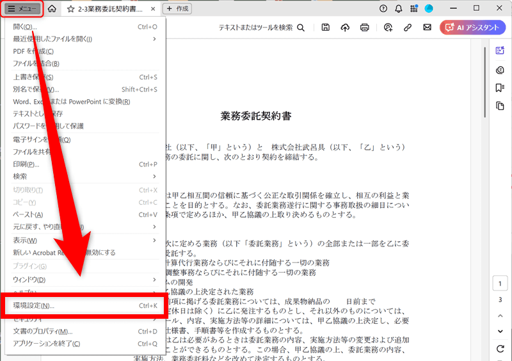
Task: Go to the Home icon
Action: tap(52, 9)
